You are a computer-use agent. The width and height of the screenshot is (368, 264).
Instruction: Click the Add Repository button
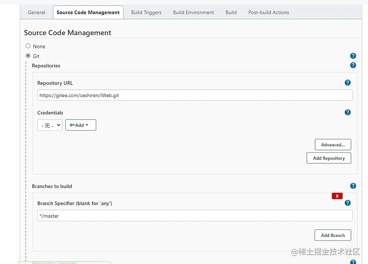coord(329,158)
